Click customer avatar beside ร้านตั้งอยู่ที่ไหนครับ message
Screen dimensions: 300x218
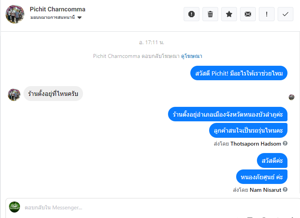(x=14, y=95)
